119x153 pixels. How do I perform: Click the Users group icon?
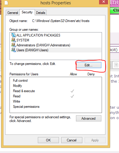point(13,50)
